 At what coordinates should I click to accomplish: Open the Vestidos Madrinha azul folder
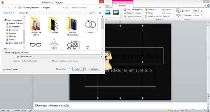tap(73, 26)
